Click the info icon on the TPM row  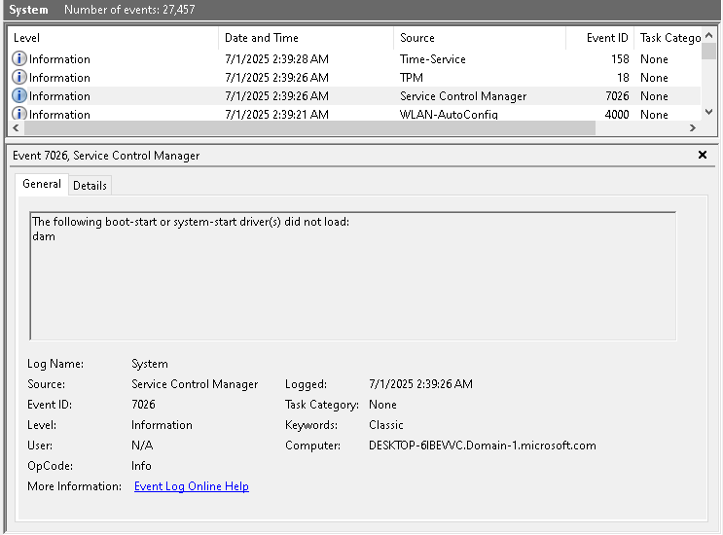point(18,78)
